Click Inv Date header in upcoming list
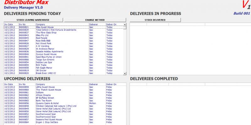This screenshot has height=125, width=251. pos(11,84)
